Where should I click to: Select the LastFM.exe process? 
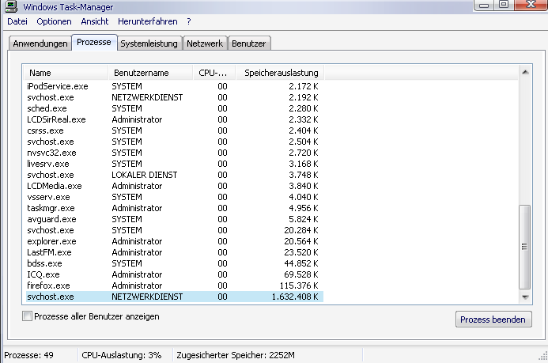(x=175, y=252)
